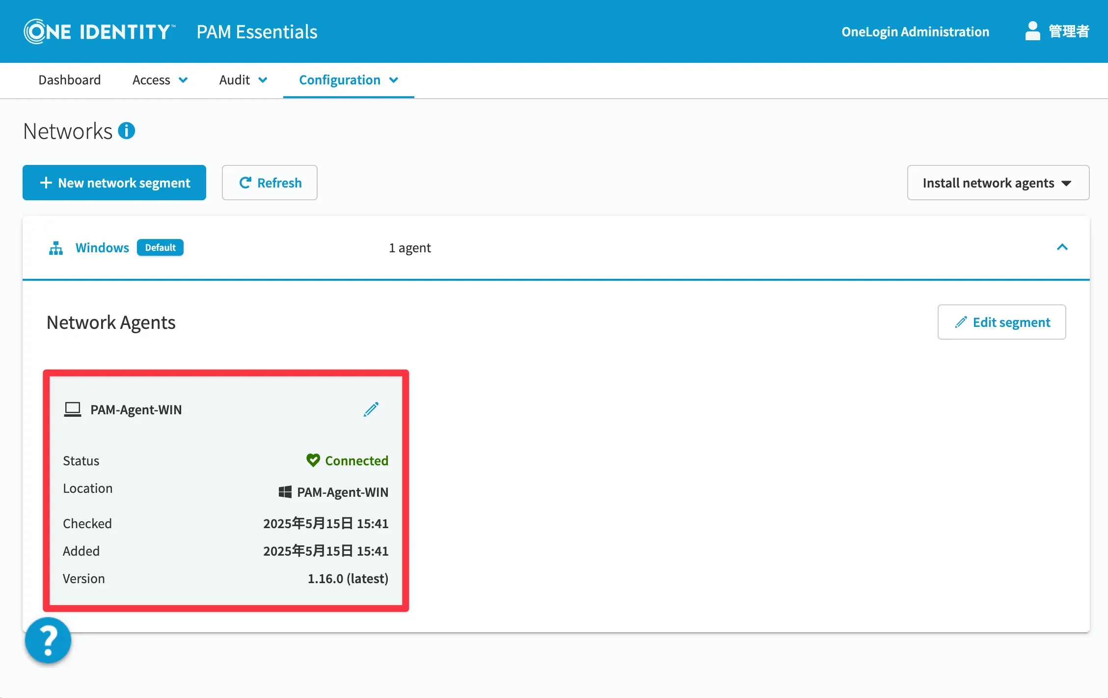Image resolution: width=1108 pixels, height=698 pixels.
Task: Click the pencil icon on PAM-Agent-WIN card
Action: click(x=371, y=409)
